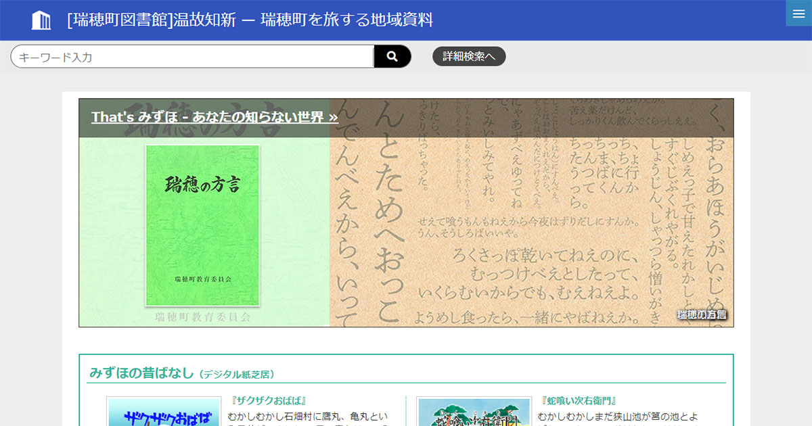
Task: Click the みずほの昔ばなし section heading
Action: click(x=142, y=373)
